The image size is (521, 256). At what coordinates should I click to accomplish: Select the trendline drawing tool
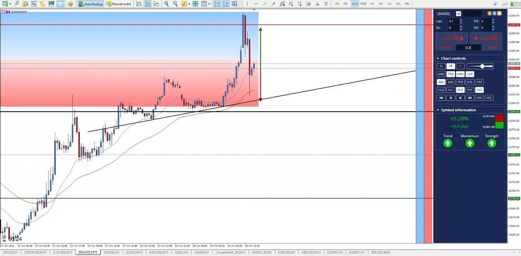point(265,4)
